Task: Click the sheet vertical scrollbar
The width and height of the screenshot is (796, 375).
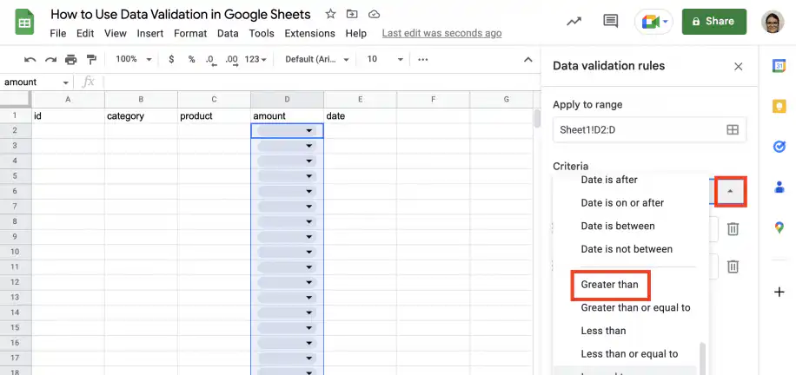Action: 537,119
